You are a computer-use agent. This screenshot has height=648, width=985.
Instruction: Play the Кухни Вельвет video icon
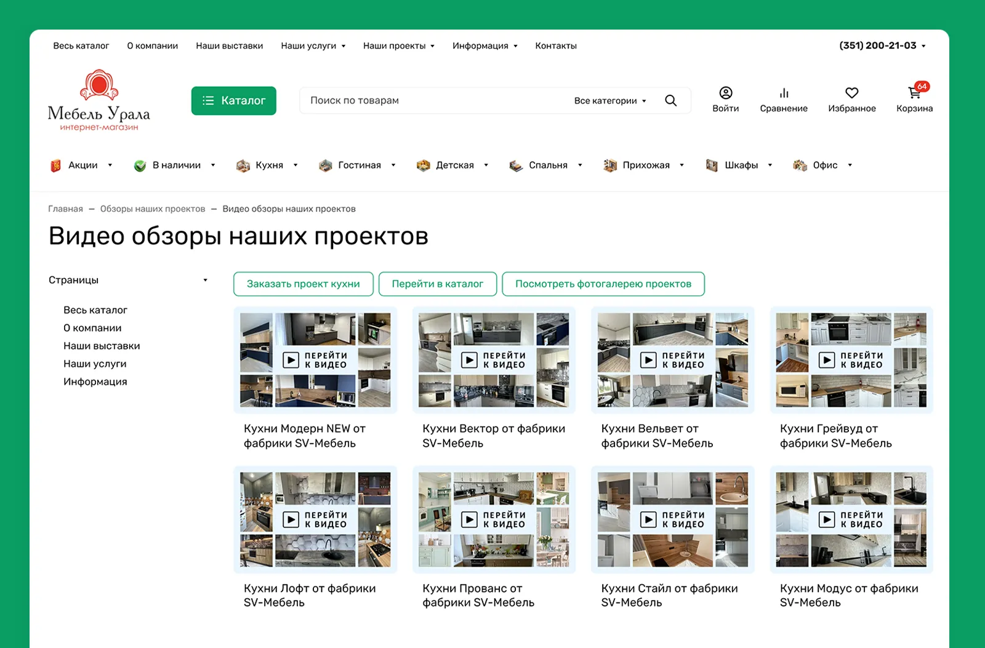point(648,360)
